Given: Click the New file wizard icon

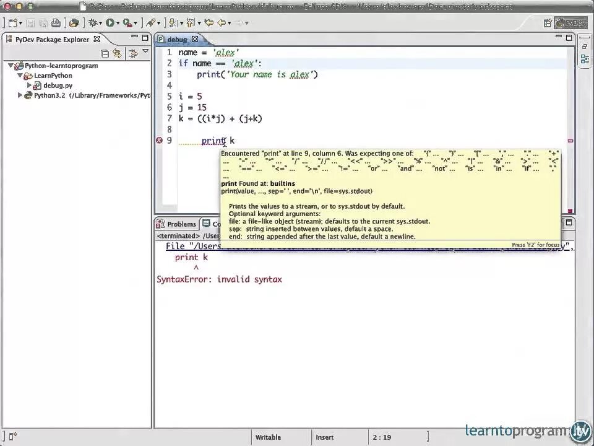Looking at the screenshot, I should pyautogui.click(x=13, y=23).
